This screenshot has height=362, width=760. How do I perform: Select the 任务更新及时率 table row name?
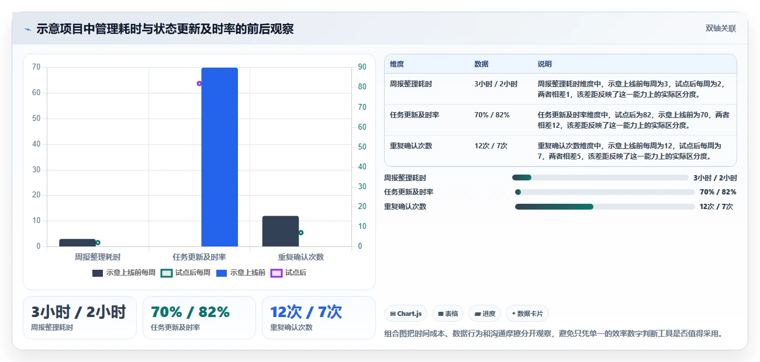[414, 115]
